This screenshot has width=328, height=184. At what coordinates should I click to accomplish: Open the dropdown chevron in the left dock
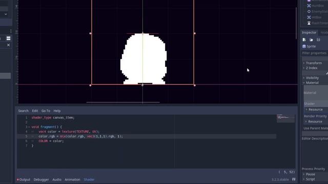[x=6, y=14]
